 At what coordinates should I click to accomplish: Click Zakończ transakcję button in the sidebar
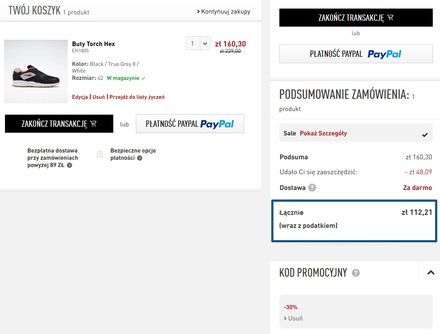(x=356, y=18)
